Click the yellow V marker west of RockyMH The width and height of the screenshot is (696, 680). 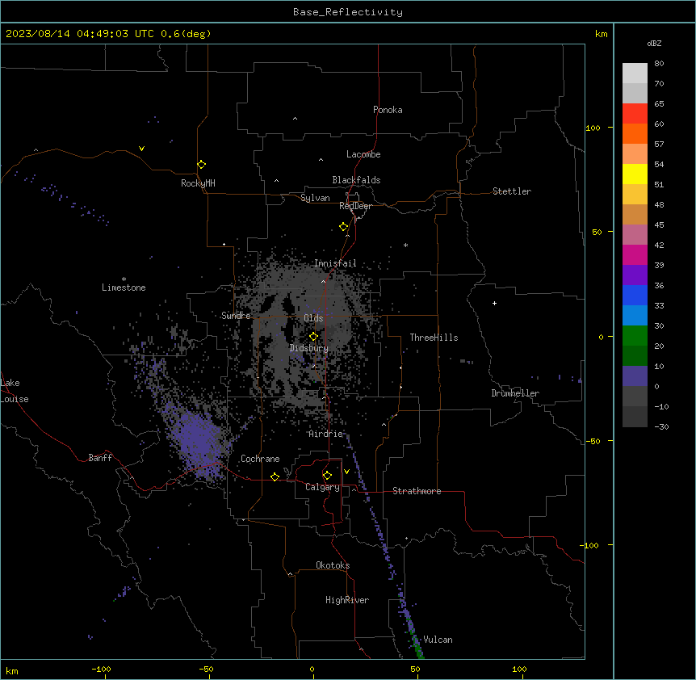(141, 149)
